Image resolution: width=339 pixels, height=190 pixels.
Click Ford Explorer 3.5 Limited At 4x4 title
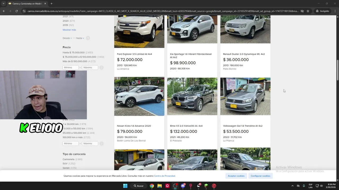tap(135, 54)
